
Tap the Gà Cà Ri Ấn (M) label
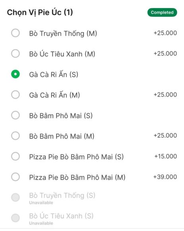pos(55,95)
